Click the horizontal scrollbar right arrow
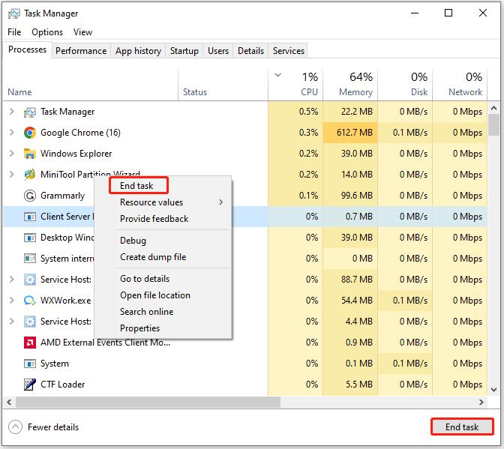The image size is (504, 449). click(481, 402)
